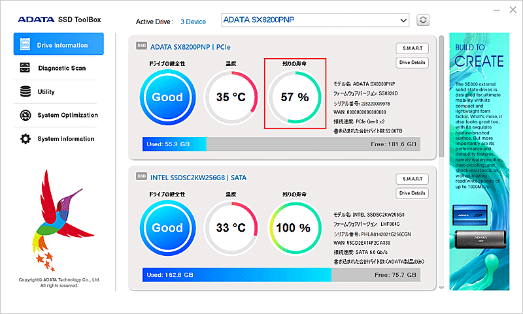This screenshot has height=314, width=523.
Task: Open the Drive Information section
Action: (x=58, y=44)
